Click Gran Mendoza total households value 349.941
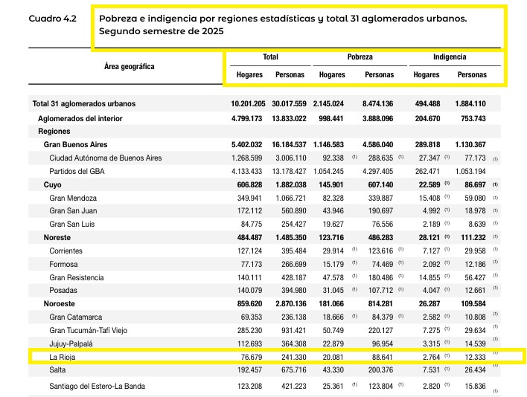 (249, 198)
